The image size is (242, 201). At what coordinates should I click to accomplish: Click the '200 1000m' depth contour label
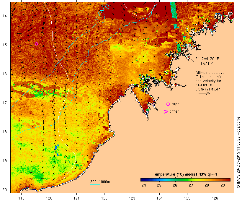(100, 182)
